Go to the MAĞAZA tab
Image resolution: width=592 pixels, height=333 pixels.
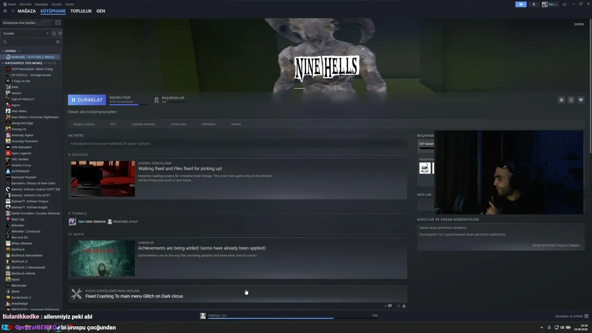(26, 11)
